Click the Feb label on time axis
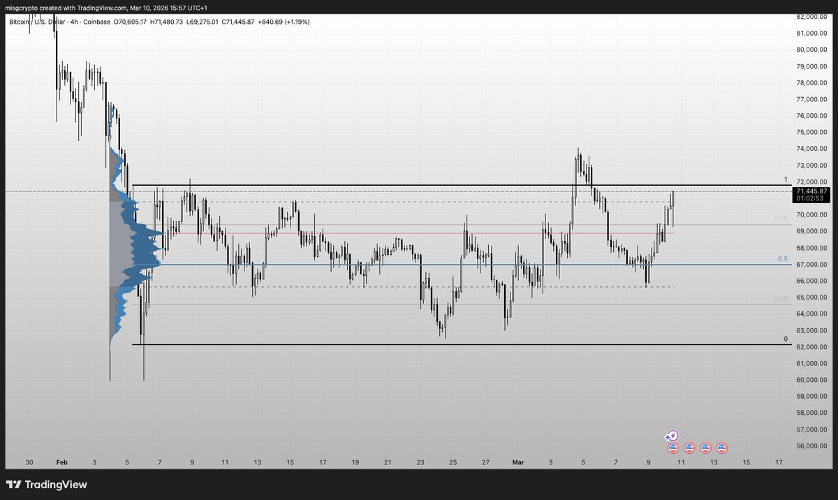The width and height of the screenshot is (838, 500). click(61, 462)
